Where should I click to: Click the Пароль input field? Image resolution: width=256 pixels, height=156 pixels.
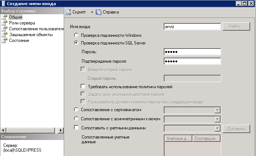(x=192, y=52)
